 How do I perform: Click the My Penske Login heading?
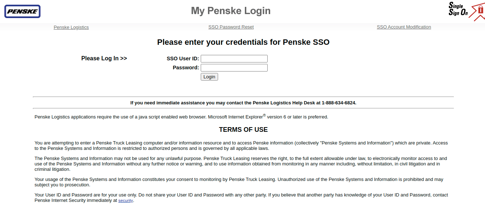231,11
